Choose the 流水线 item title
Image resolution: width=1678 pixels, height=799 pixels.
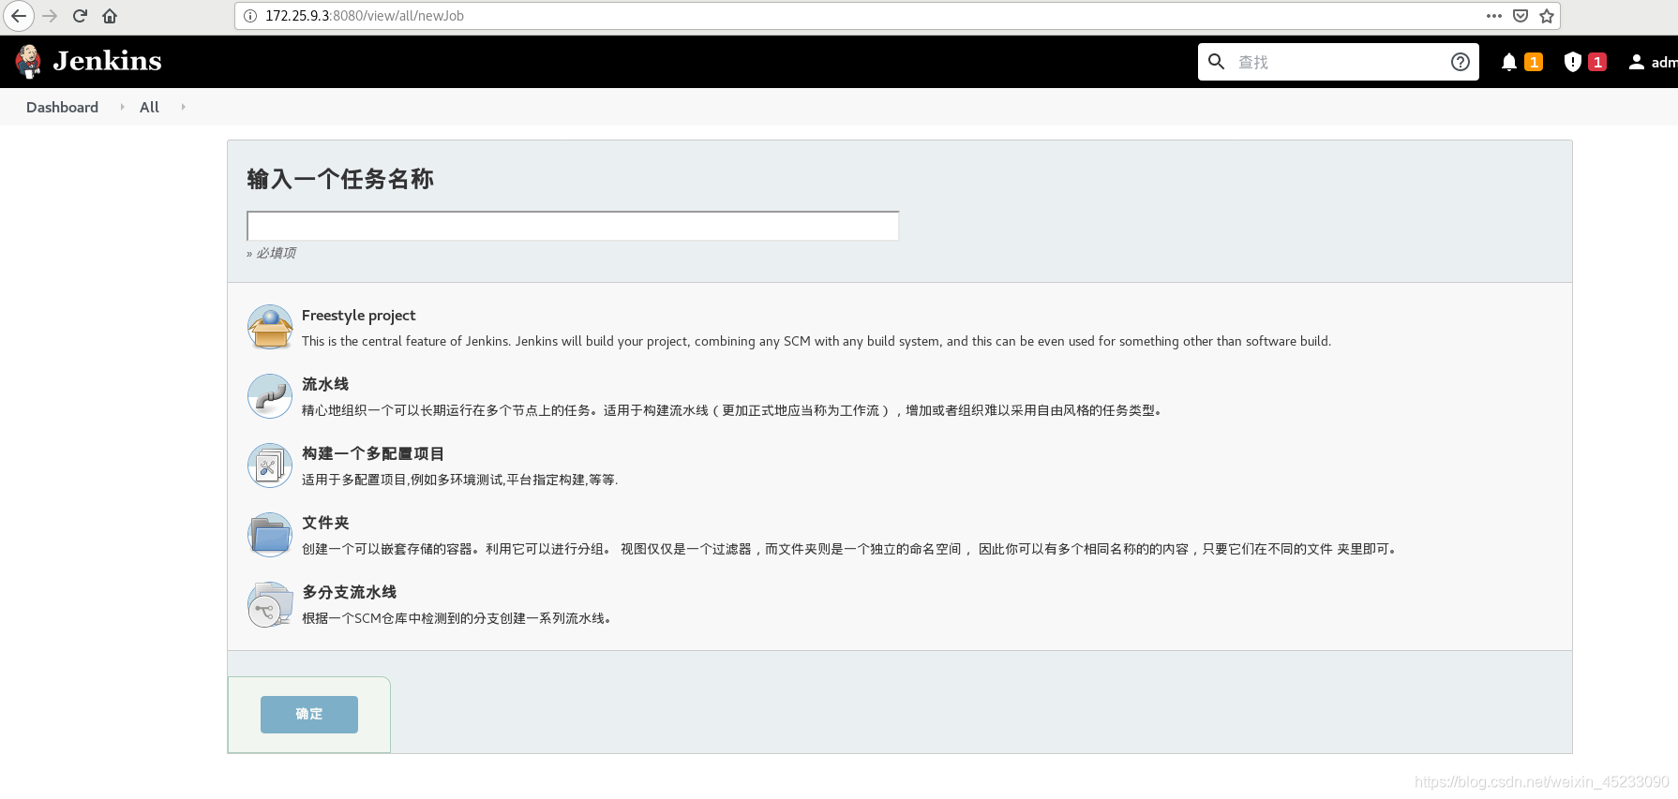pyautogui.click(x=325, y=384)
